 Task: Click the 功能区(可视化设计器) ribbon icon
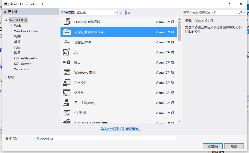(x=67, y=32)
